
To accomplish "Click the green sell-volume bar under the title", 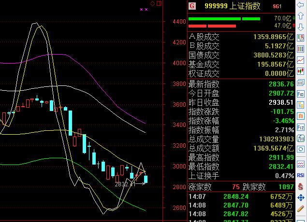I will click(x=224, y=19).
